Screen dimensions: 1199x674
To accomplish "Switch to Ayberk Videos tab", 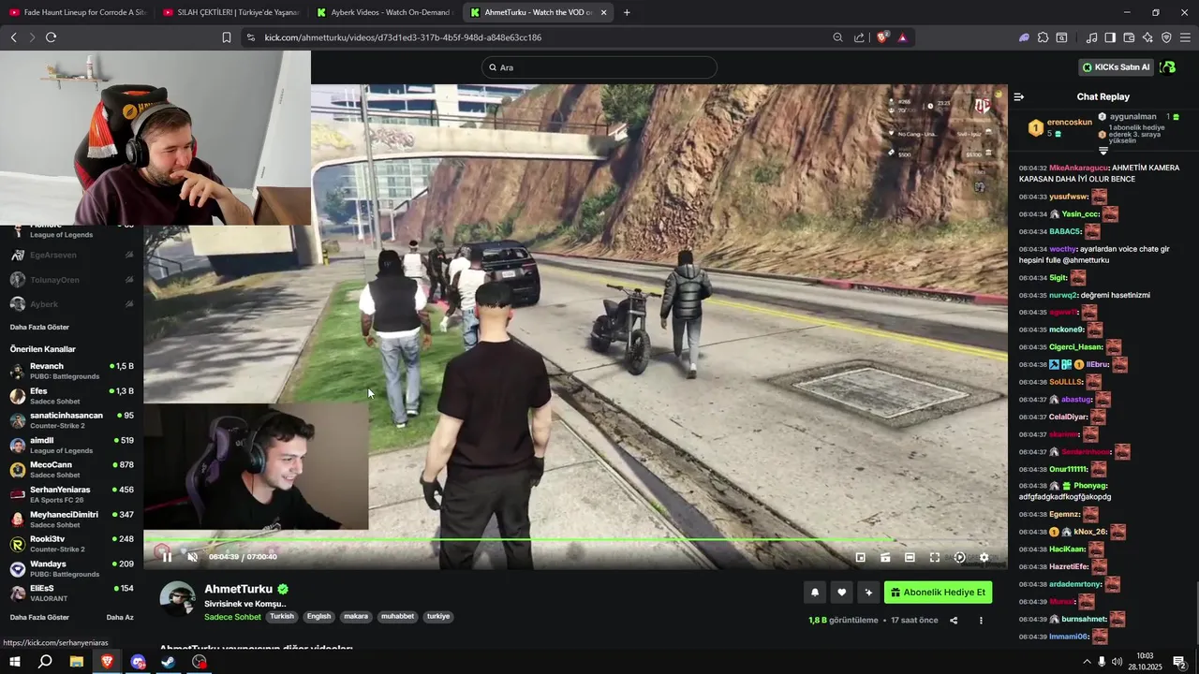I will [384, 12].
